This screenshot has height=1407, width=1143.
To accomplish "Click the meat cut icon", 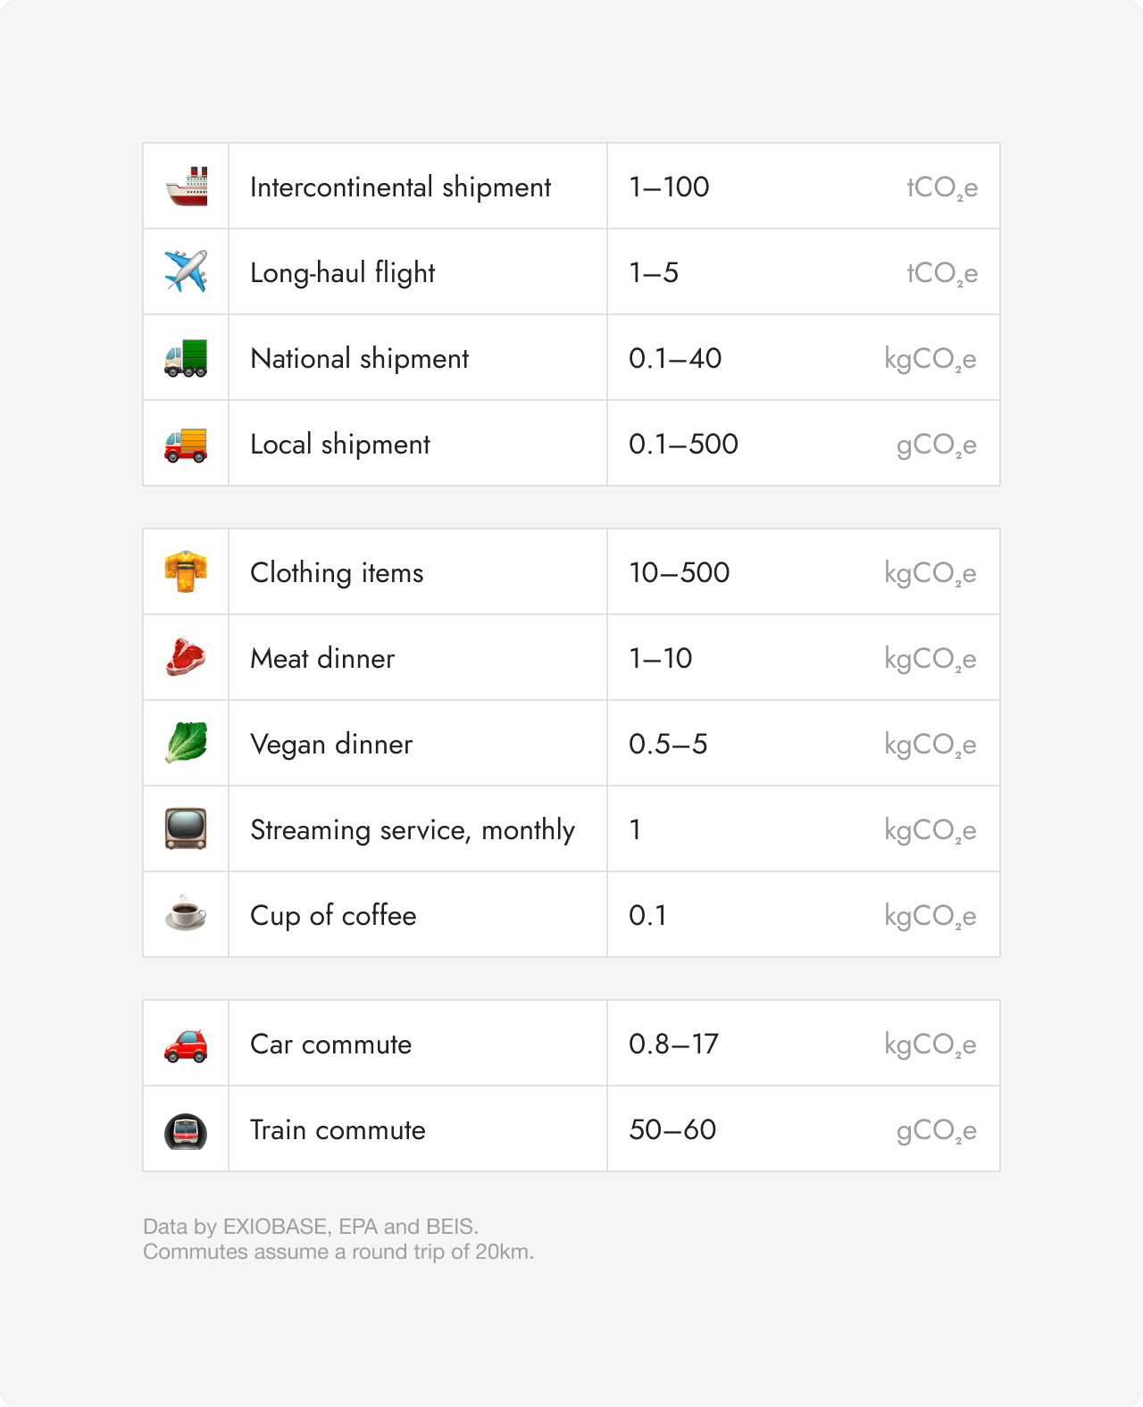I will point(186,658).
